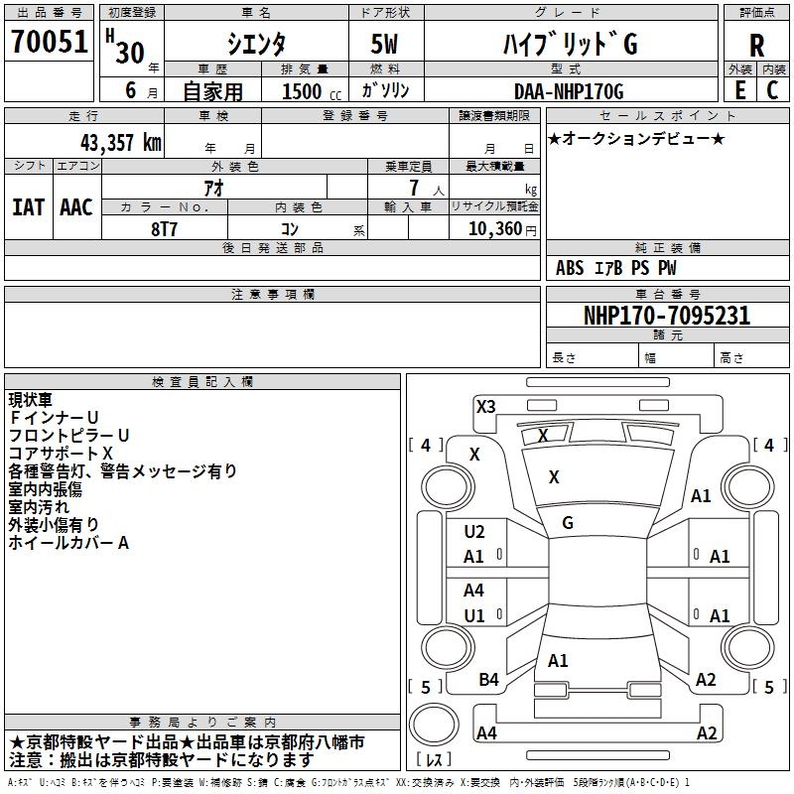This screenshot has height=794, width=794.
Task: Select the fuel type ガソリン
Action: coord(385,90)
